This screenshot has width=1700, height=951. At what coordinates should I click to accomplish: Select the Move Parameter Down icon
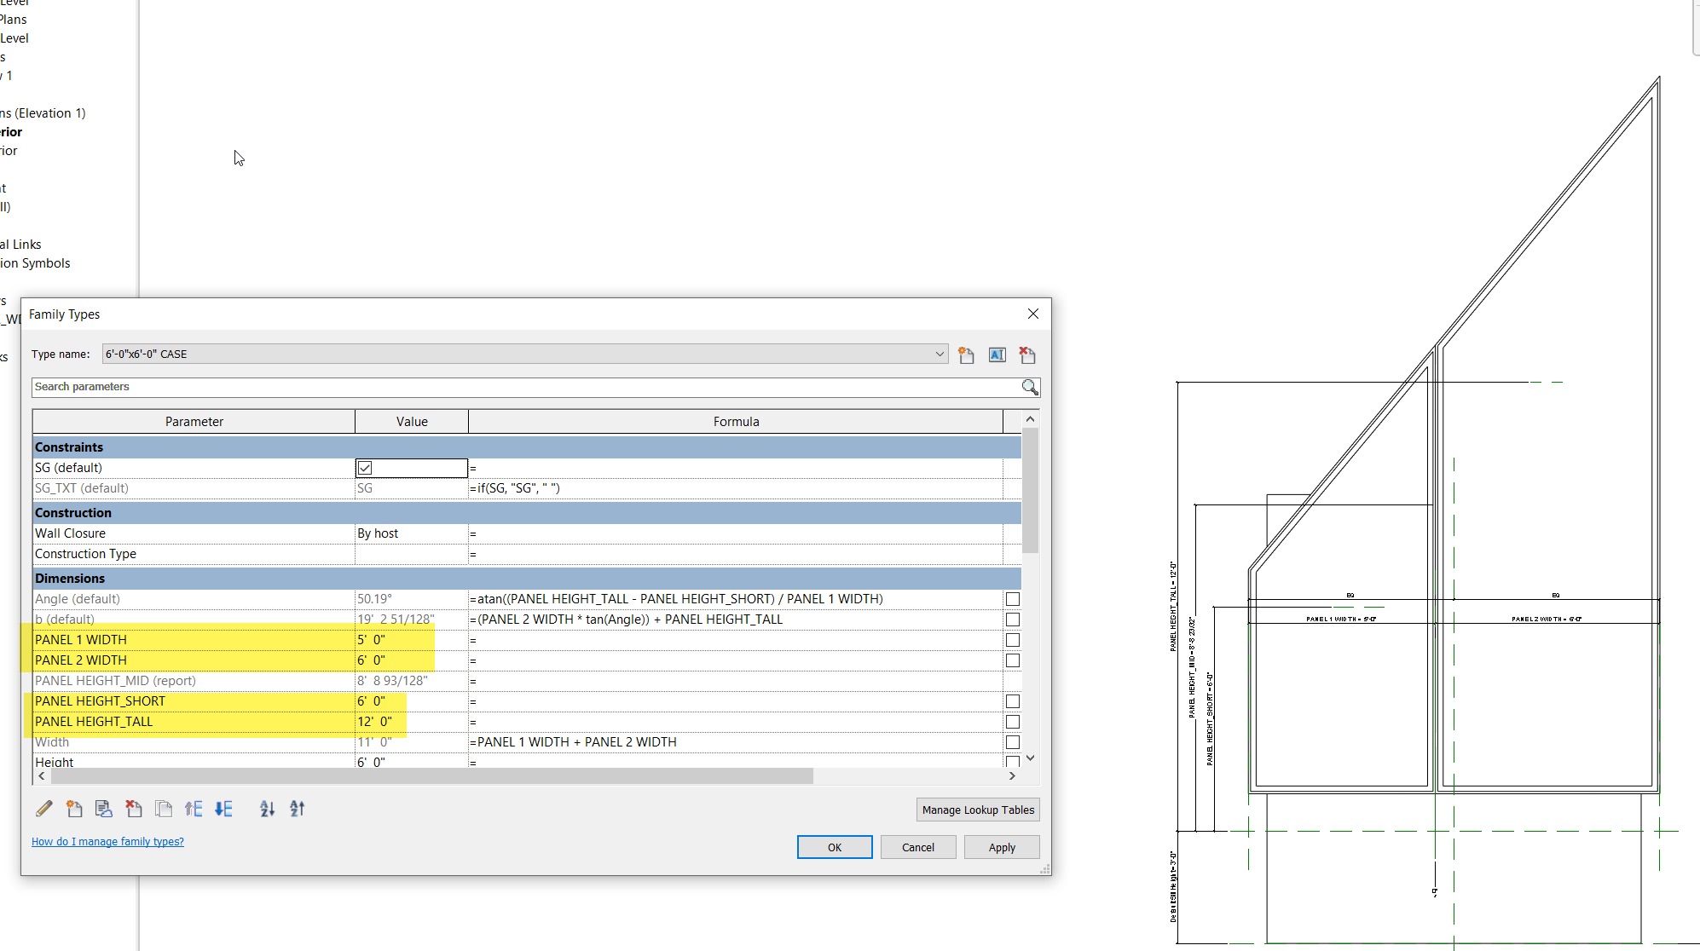[223, 808]
